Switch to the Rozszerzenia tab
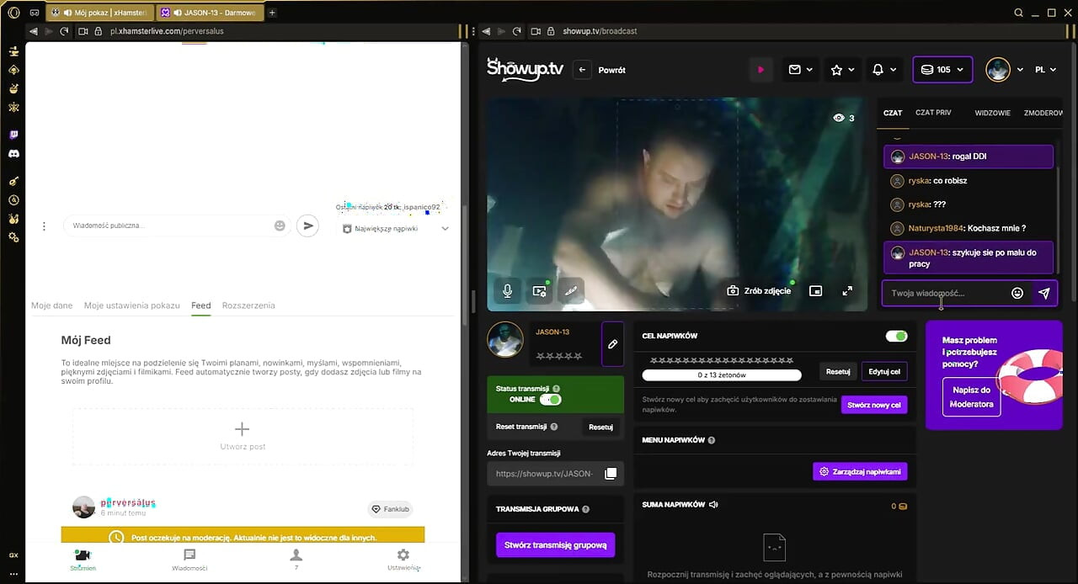The height and width of the screenshot is (584, 1078). point(248,305)
